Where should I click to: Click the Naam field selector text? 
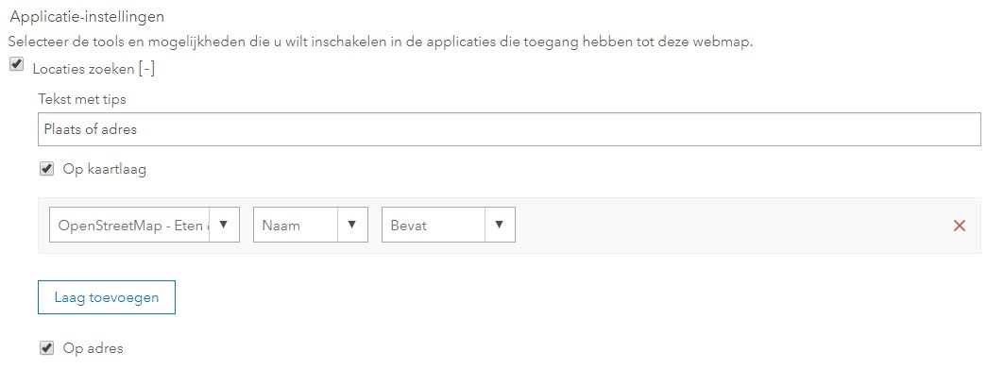click(281, 226)
